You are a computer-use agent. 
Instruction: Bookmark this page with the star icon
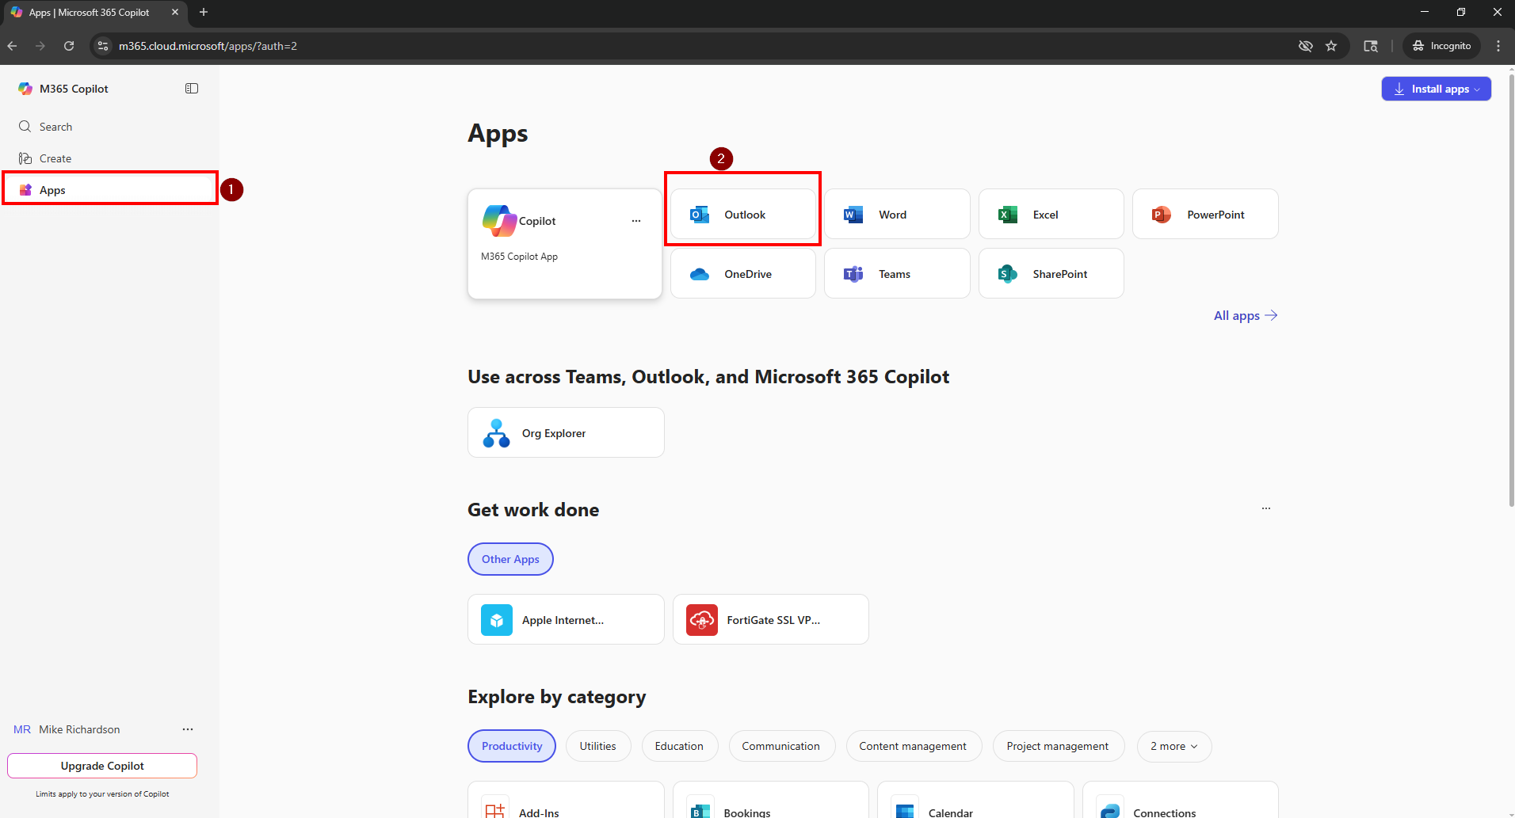1331,46
